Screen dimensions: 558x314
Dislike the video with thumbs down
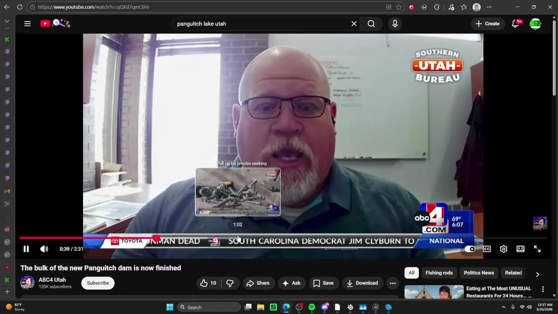[230, 283]
